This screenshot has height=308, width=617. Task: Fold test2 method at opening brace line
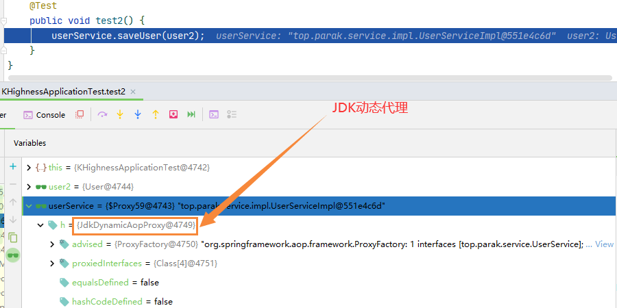(x=3, y=21)
